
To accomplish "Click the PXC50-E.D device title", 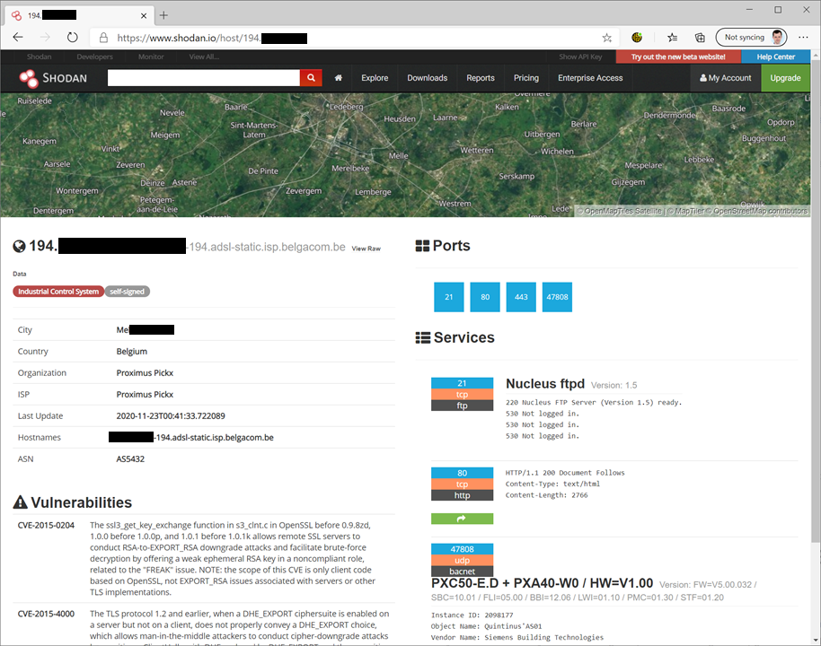I will point(542,583).
